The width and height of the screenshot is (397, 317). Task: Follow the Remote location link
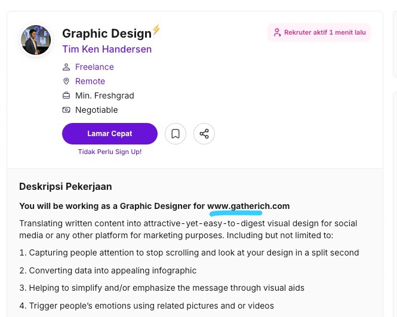[90, 81]
